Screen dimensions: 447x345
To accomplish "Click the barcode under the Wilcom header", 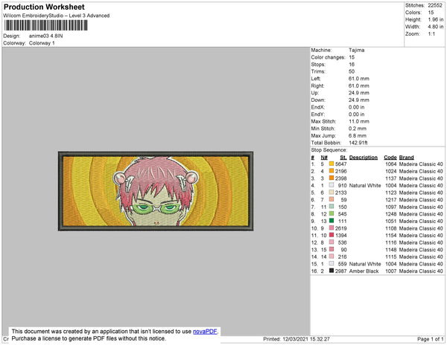I will 45,25.
